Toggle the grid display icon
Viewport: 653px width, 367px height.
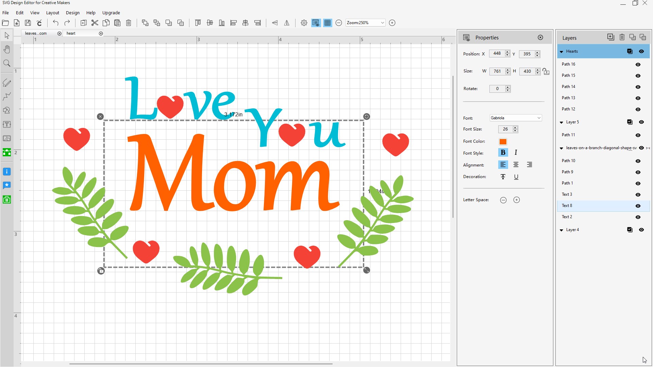(x=328, y=23)
